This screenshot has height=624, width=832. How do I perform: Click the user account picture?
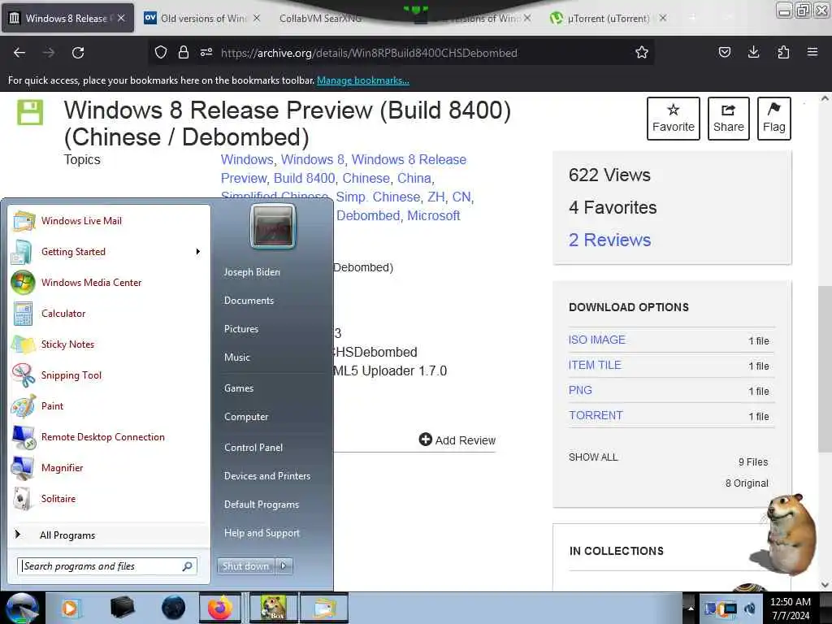273,226
